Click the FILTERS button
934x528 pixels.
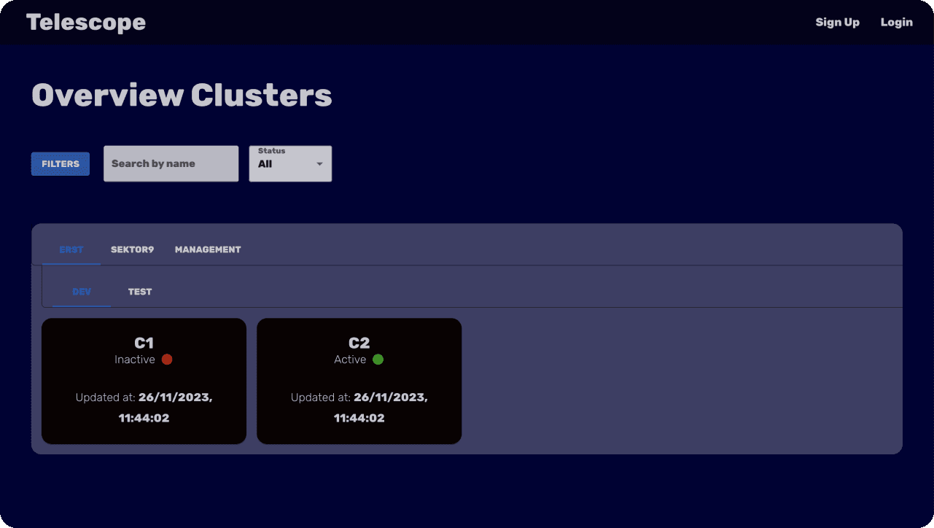[x=61, y=164]
